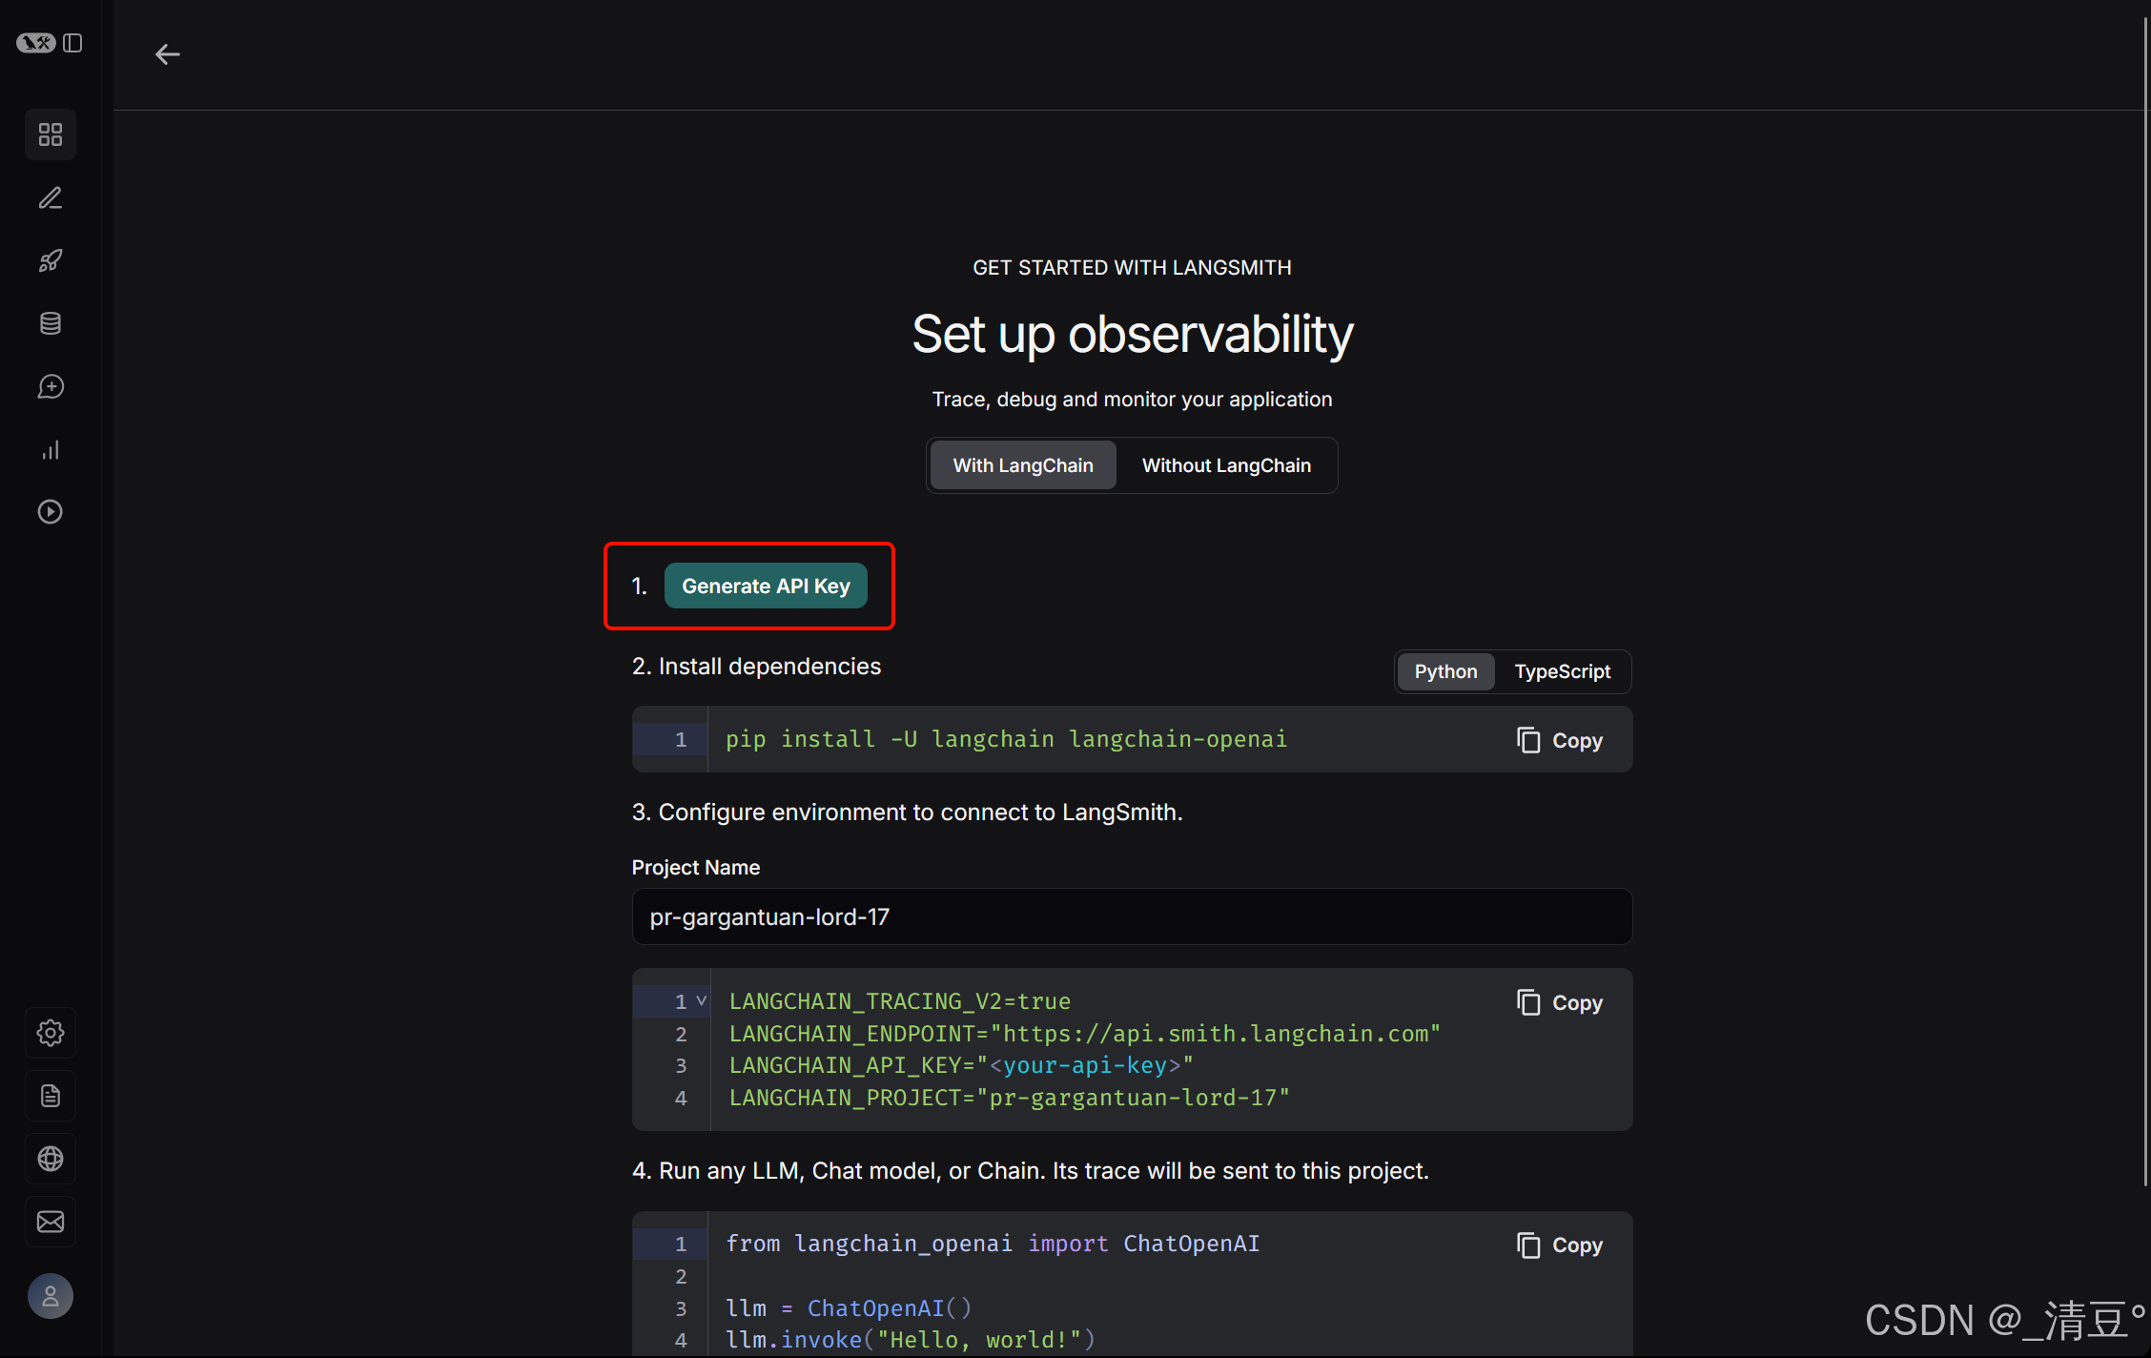Click the LANGCHAIN_ENDPOINT line of code
Viewport: 2151px width, 1358px height.
point(1085,1034)
